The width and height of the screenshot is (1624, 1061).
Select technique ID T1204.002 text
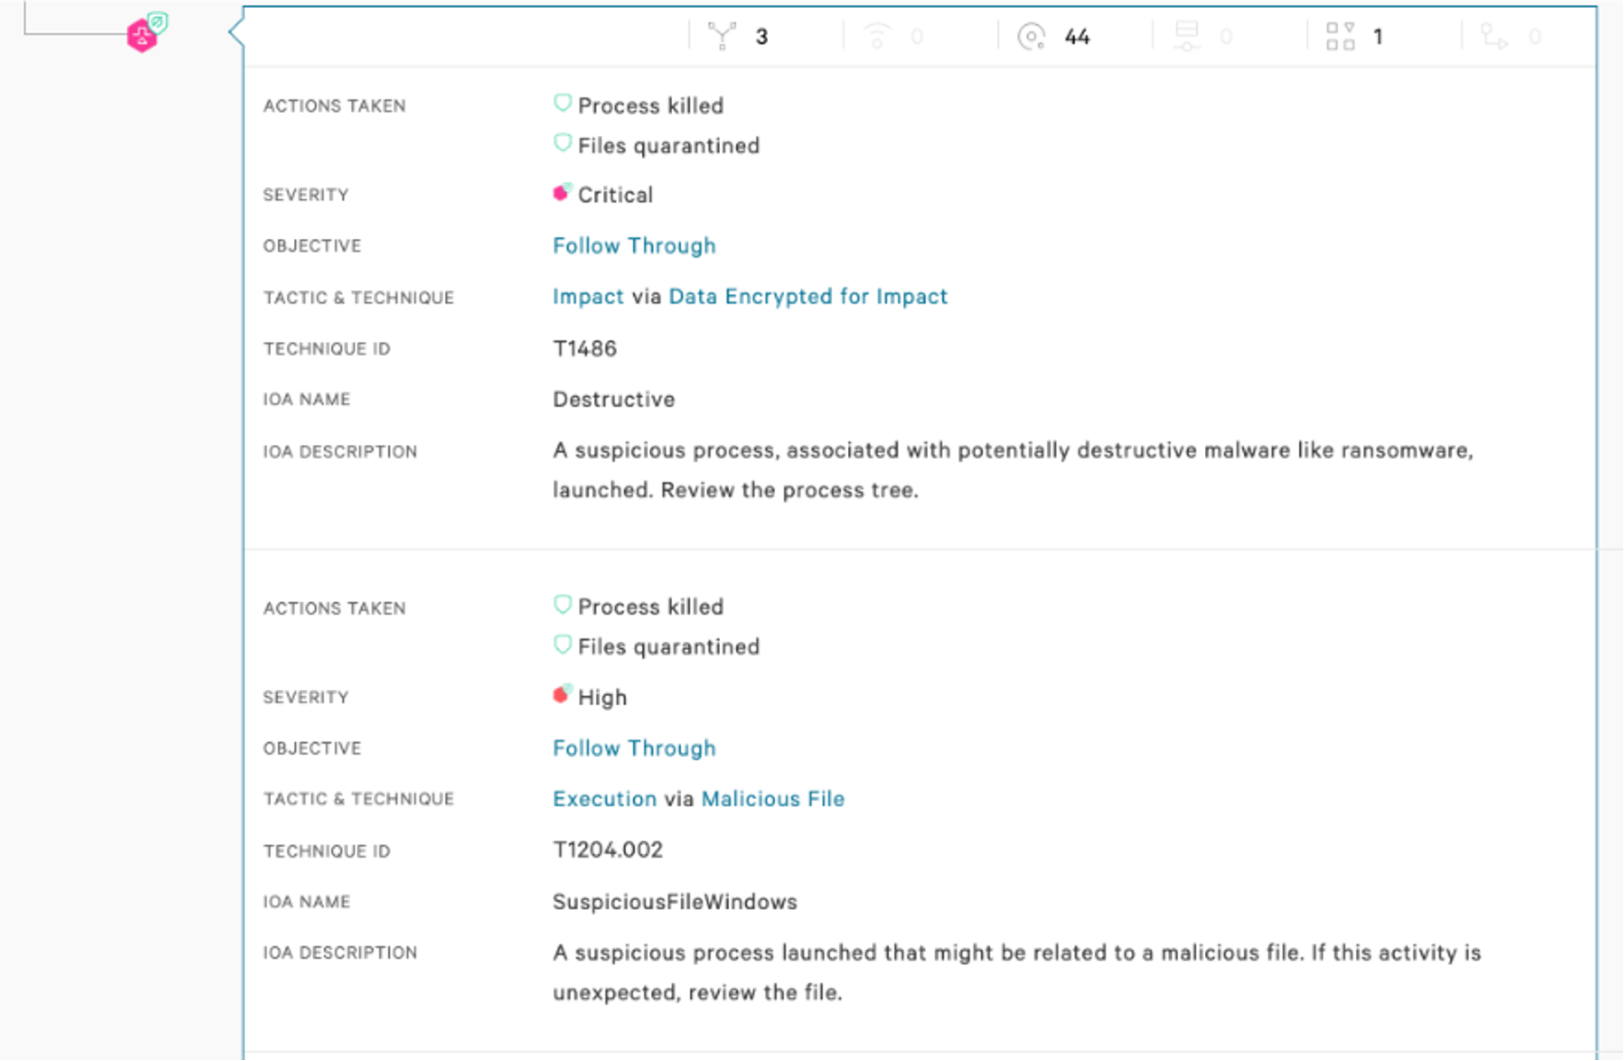pyautogui.click(x=607, y=850)
